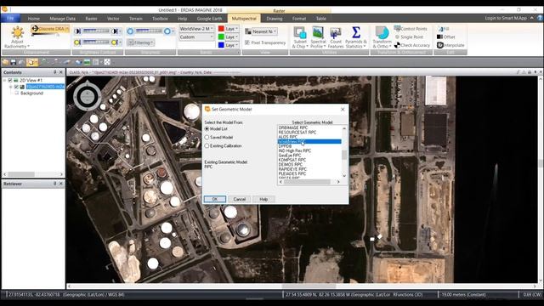Screen dimensions: 544x306
Task: Switch to the Drawing tab
Action: [275, 19]
